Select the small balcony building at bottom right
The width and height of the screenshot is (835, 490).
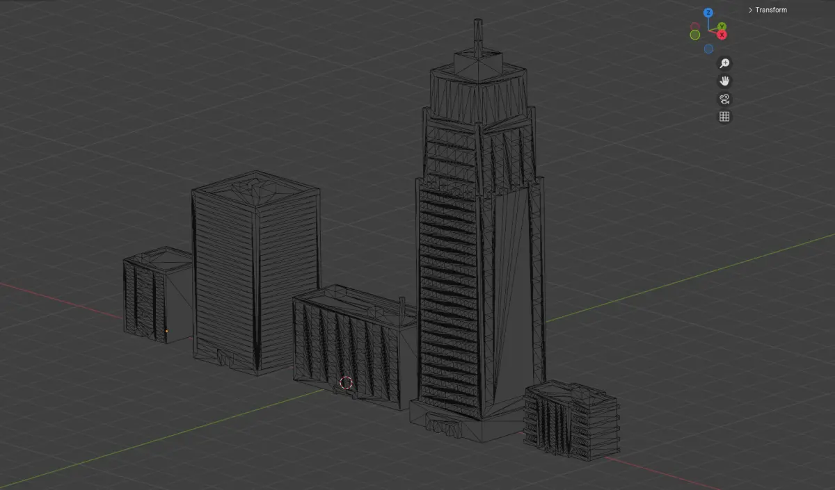point(571,420)
